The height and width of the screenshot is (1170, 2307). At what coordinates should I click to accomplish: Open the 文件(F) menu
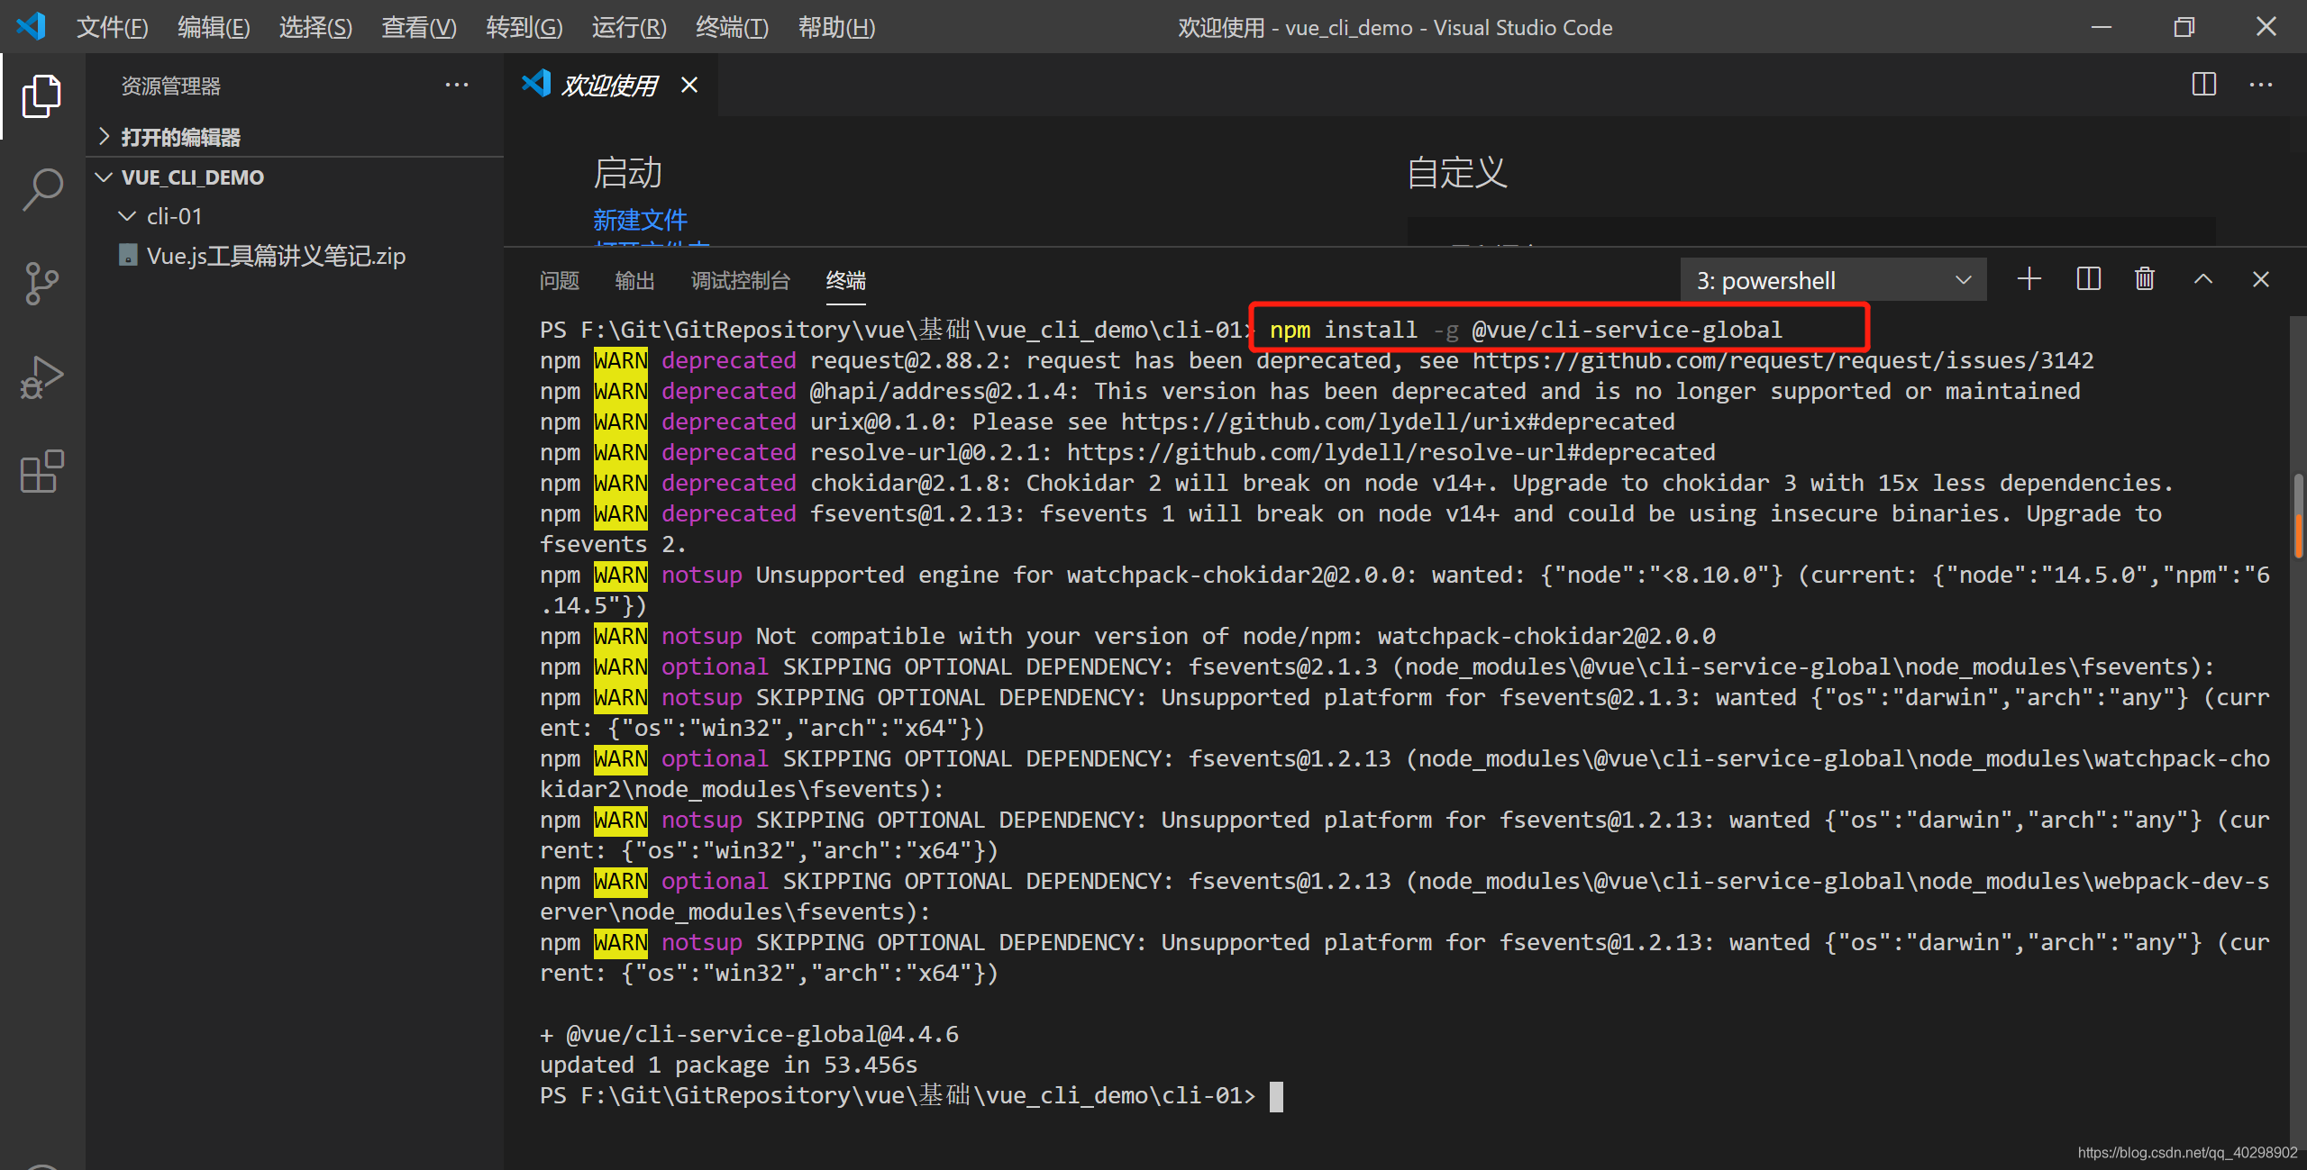tap(112, 27)
